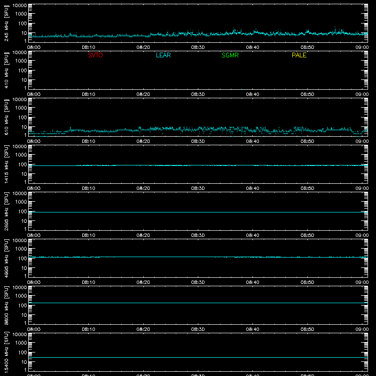The width and height of the screenshot is (376, 376).
Task: Click the 10000 tick on 245 MHz axis
Action: tap(20, 6)
